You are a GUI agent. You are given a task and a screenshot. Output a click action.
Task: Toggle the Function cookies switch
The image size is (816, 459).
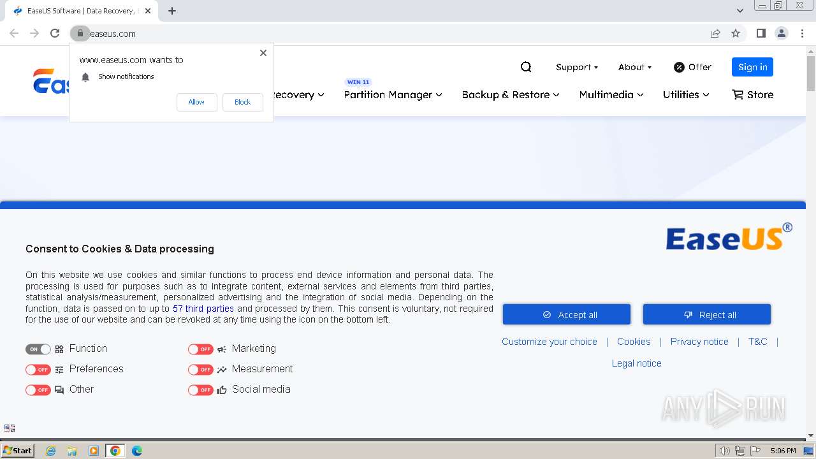38,349
